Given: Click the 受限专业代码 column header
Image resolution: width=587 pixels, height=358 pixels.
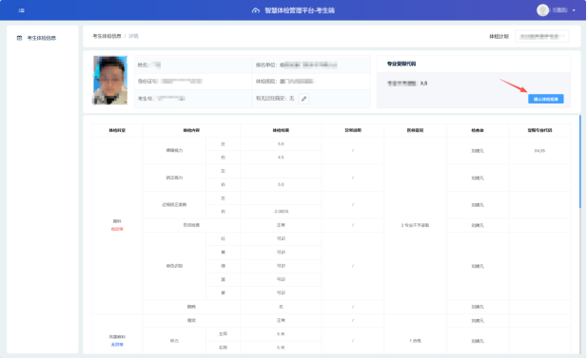Looking at the screenshot, I should 539,130.
